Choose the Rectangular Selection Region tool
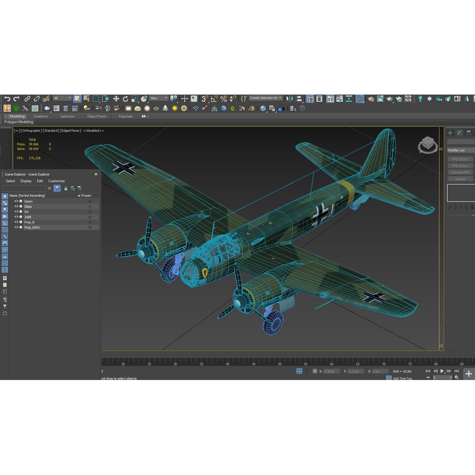 point(96,99)
